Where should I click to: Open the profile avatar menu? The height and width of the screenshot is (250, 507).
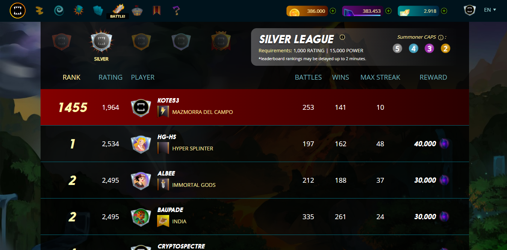pos(469,11)
